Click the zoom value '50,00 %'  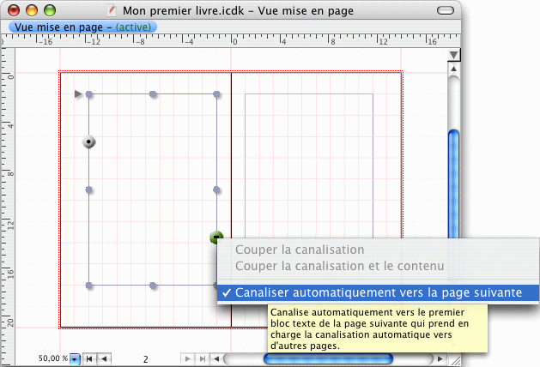coord(53,358)
